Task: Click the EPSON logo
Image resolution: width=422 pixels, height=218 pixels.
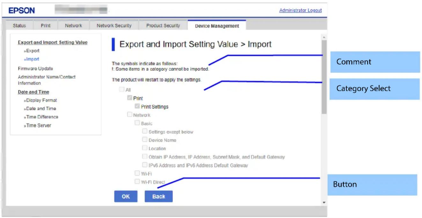Action: 22,11
